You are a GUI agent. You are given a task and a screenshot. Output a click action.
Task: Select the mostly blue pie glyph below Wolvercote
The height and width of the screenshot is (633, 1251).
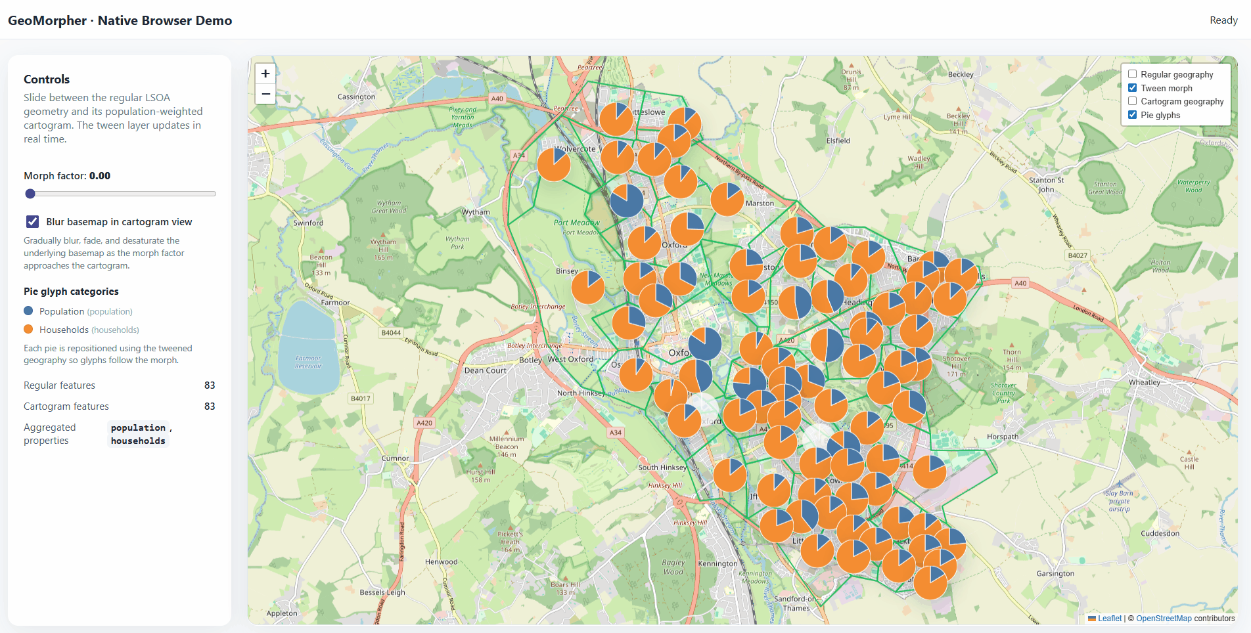[x=626, y=200]
